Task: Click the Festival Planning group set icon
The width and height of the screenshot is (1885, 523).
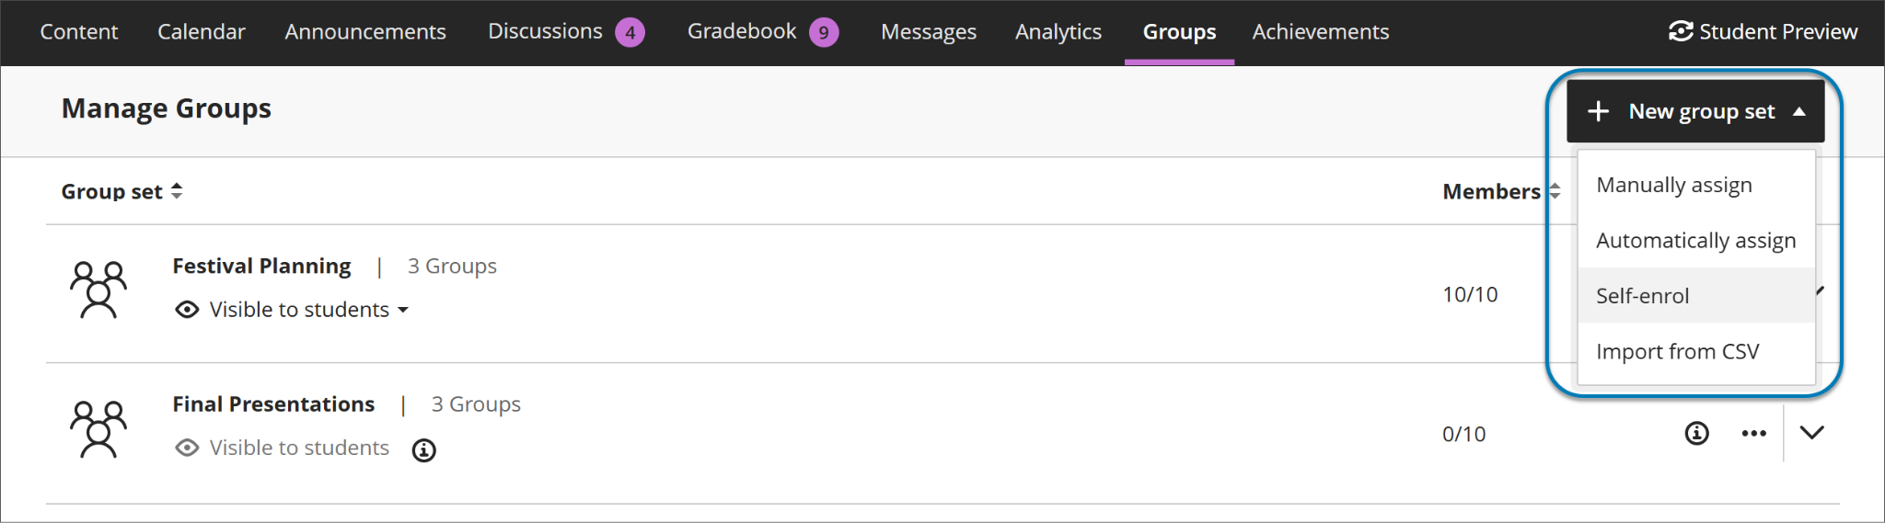Action: tap(98, 290)
